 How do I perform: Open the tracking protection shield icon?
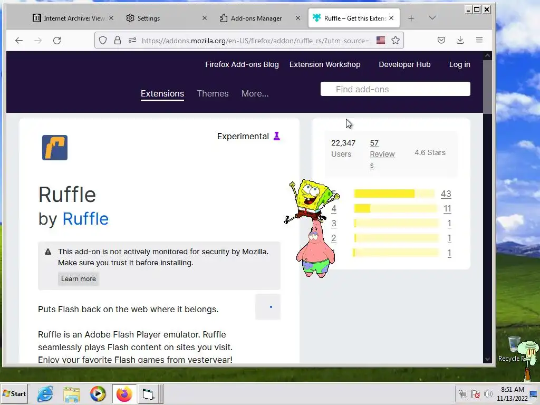pyautogui.click(x=103, y=40)
